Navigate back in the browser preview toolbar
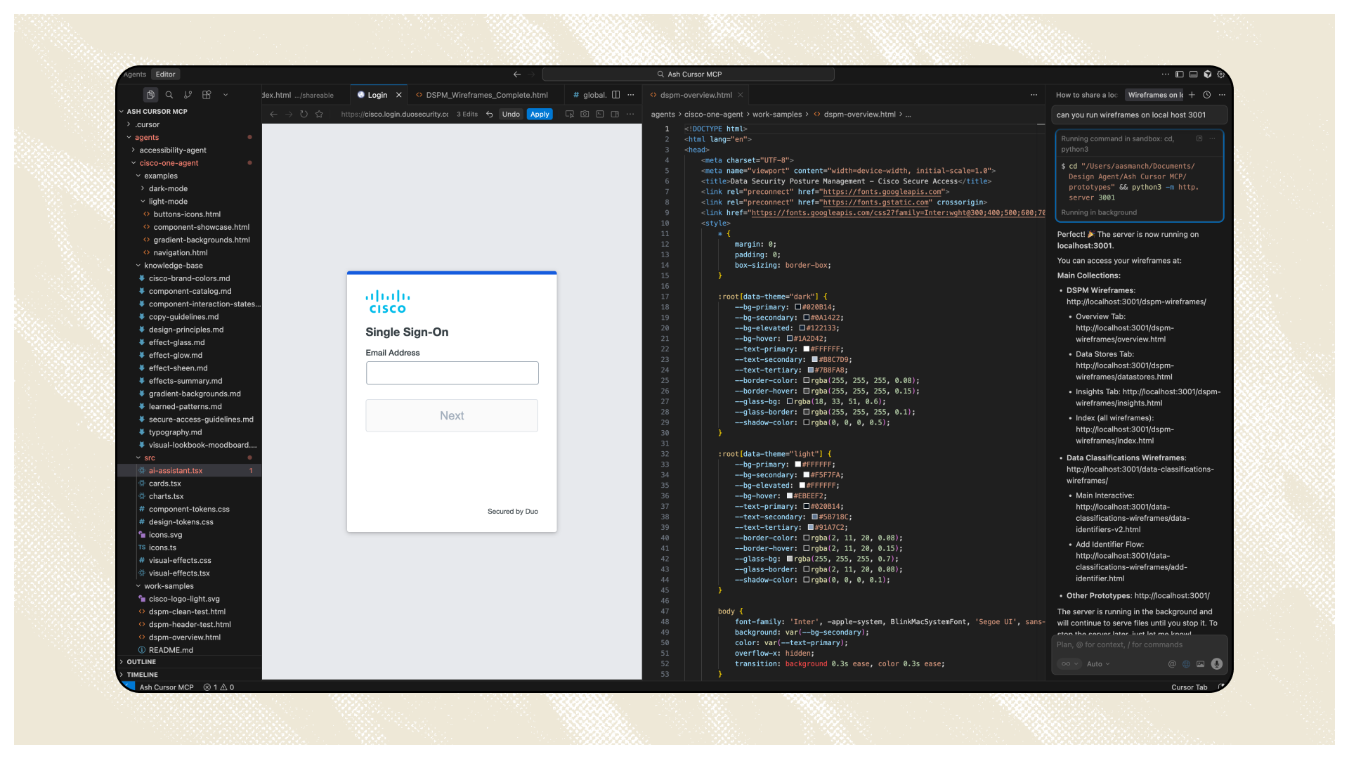1349x759 pixels. 273,114
